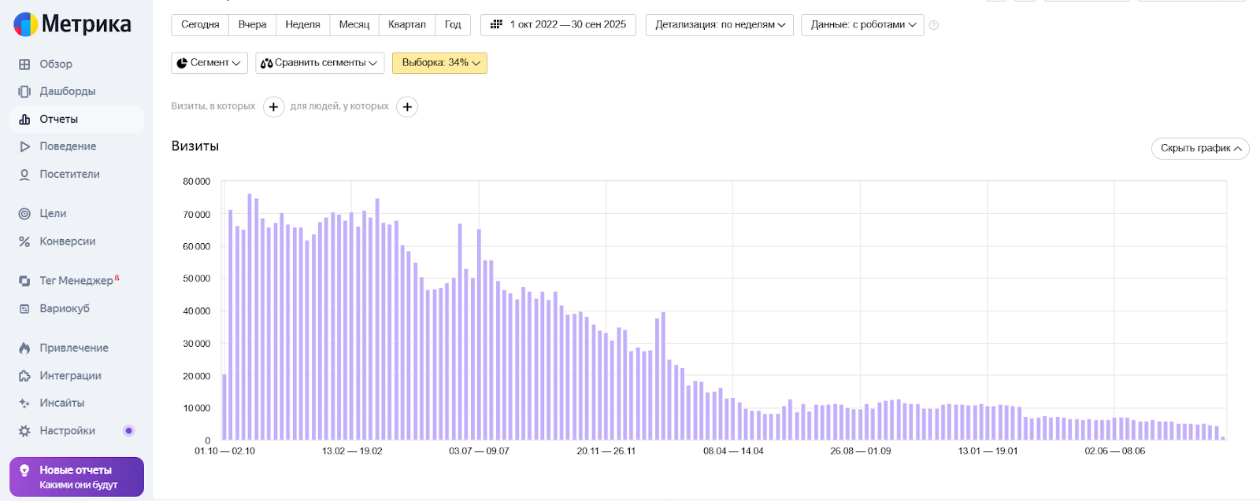1260x501 pixels.
Task: Open the Выборка: 34% selector
Action: click(439, 63)
